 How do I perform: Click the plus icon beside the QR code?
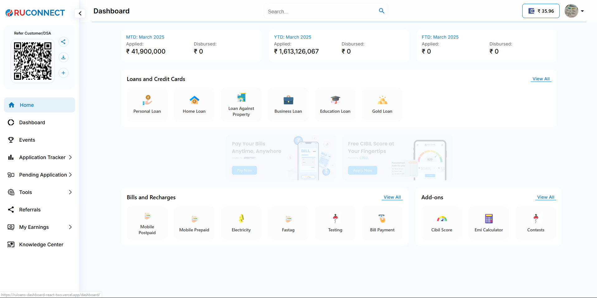(x=63, y=73)
